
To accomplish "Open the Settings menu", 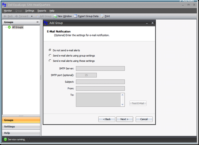I will point(30,11).
